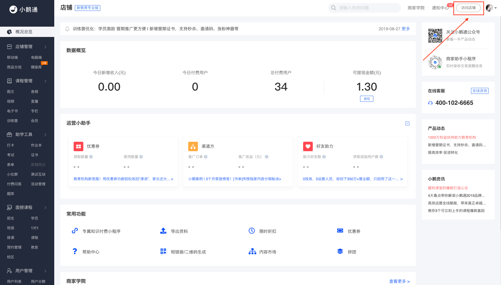
Task: Click the 小鹅通 logo icon
Action: (13, 9)
